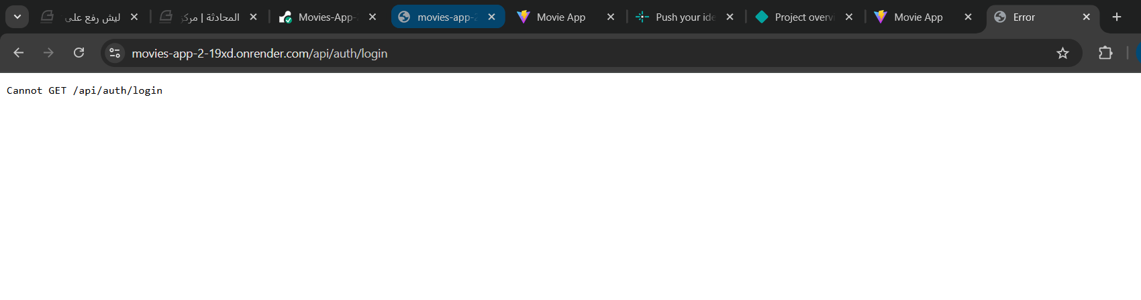Switch to the المحادثة tab
Viewport: 1141px width, 300px height.
[209, 17]
